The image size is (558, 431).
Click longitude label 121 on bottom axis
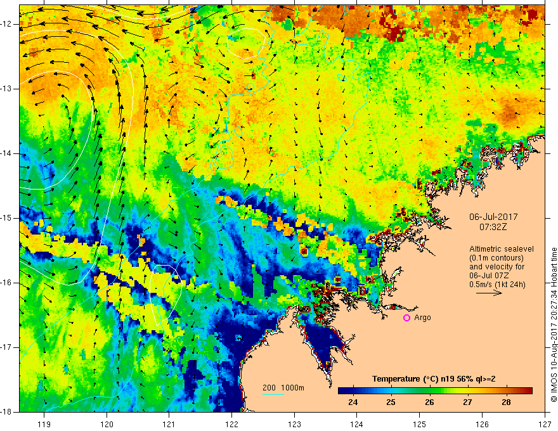pyautogui.click(x=169, y=424)
